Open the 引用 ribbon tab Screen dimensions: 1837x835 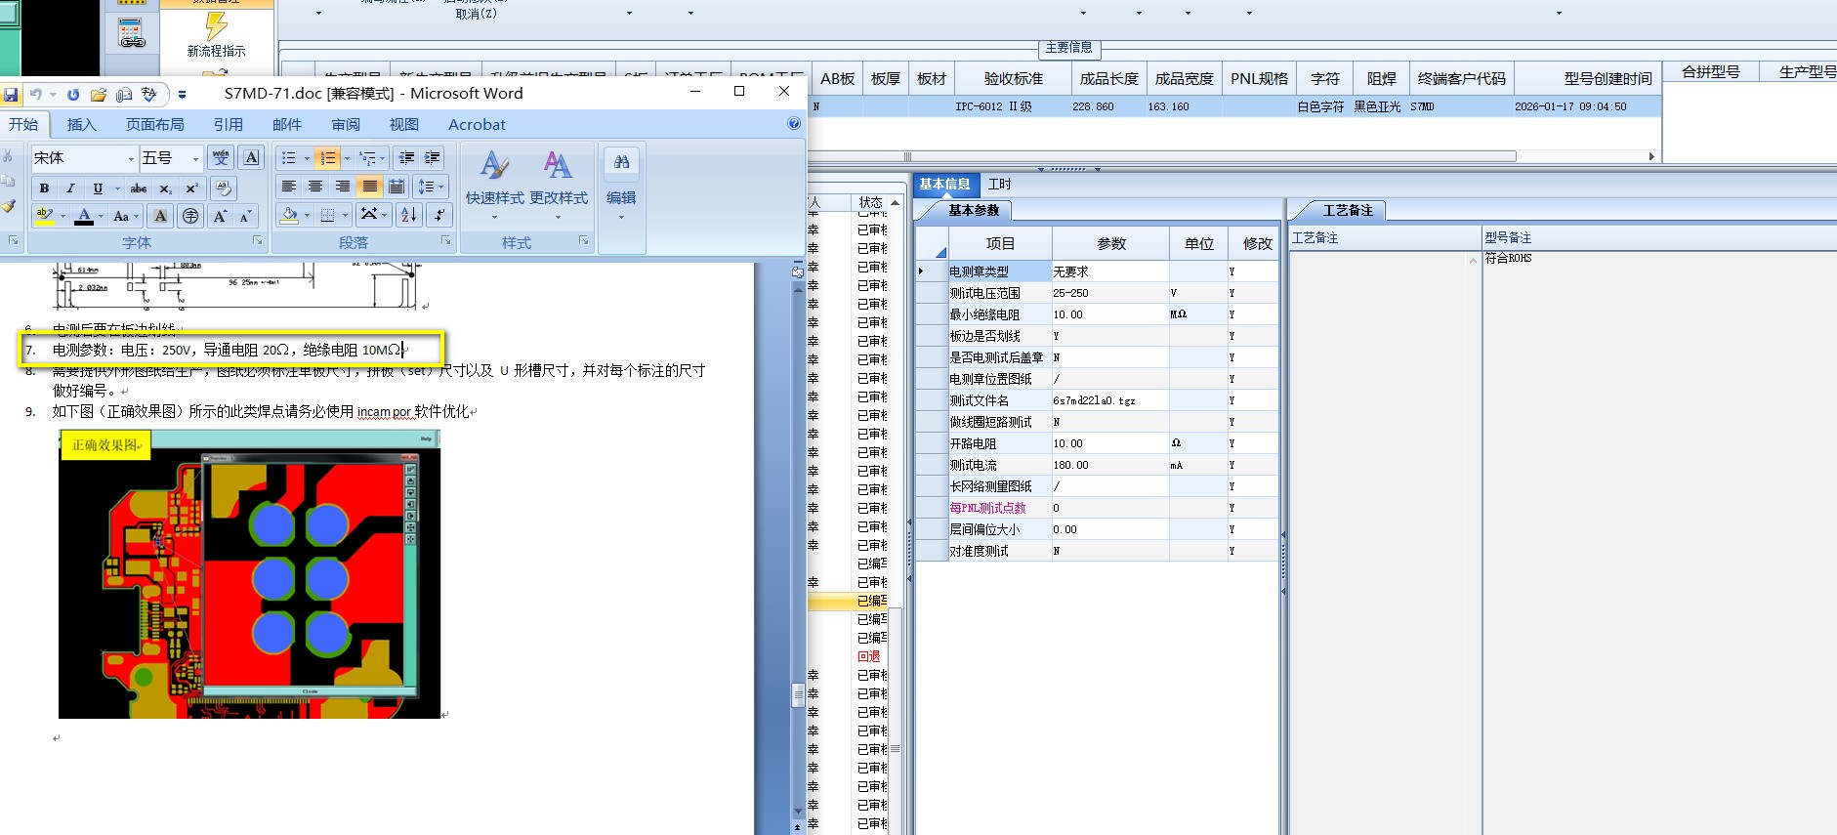click(x=229, y=124)
